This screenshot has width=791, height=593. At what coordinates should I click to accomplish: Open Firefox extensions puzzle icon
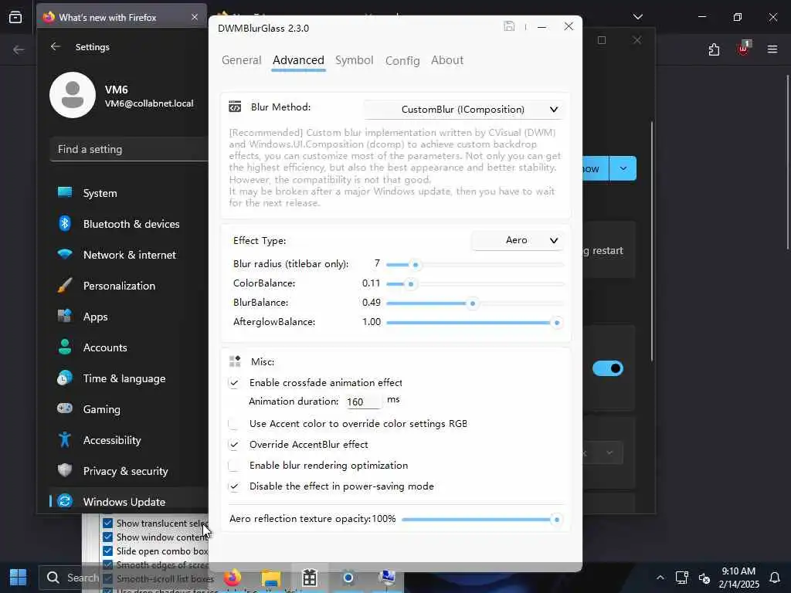(x=714, y=49)
